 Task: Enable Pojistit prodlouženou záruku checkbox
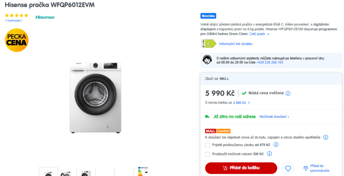click(207, 145)
